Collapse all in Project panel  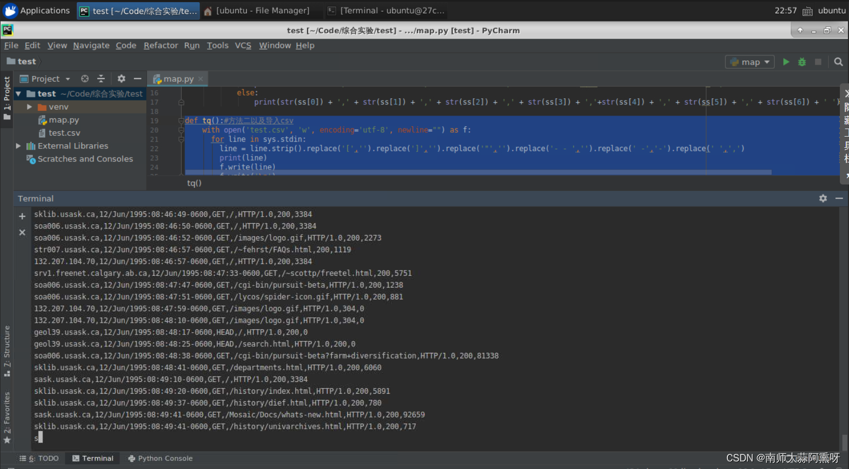(101, 79)
